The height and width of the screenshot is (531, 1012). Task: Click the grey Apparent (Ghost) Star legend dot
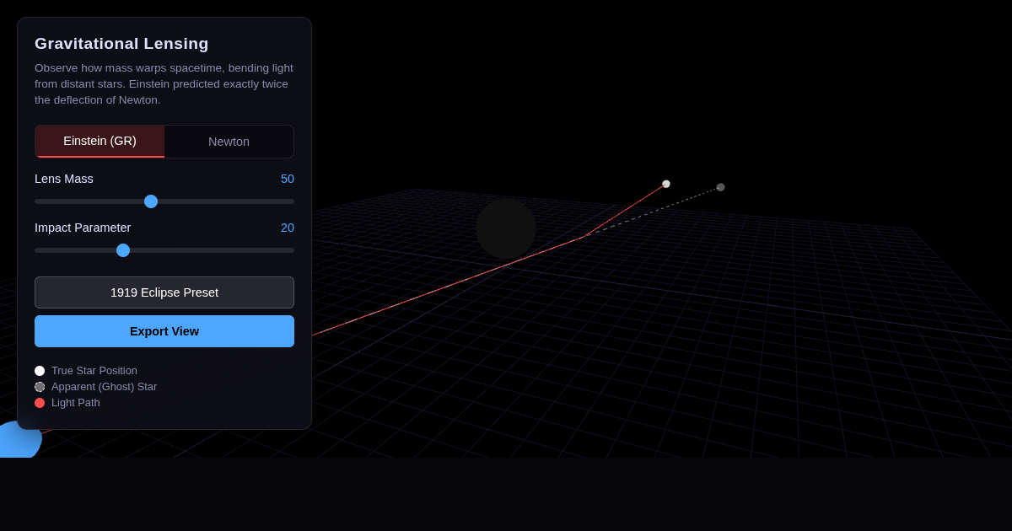[x=40, y=387]
